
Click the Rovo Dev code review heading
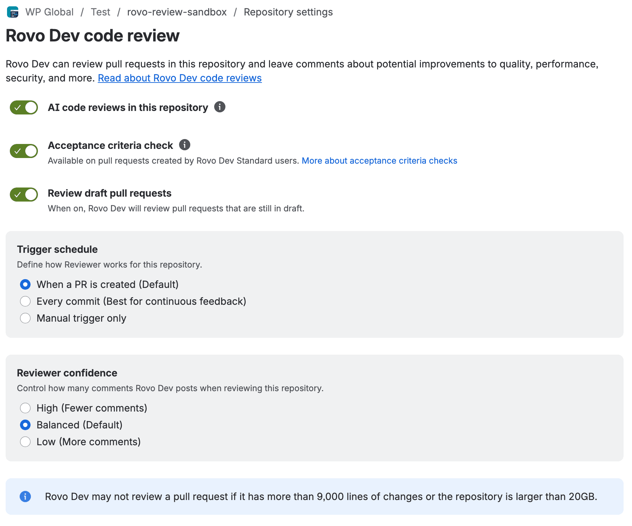tap(93, 36)
